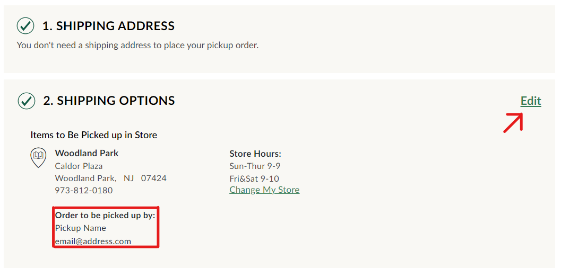Click the store location pin icon
Viewport: 561px width, 268px height.
coord(38,157)
